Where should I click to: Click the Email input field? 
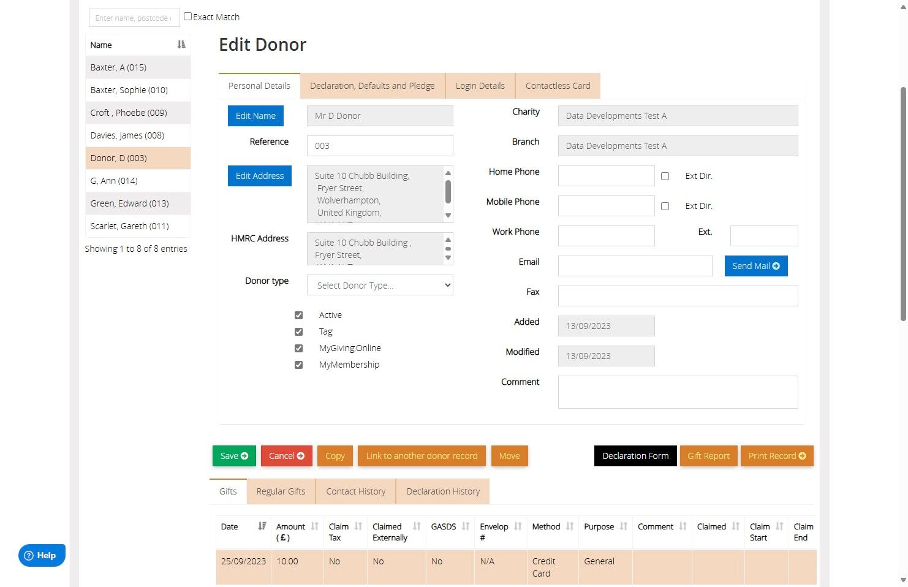(x=635, y=266)
